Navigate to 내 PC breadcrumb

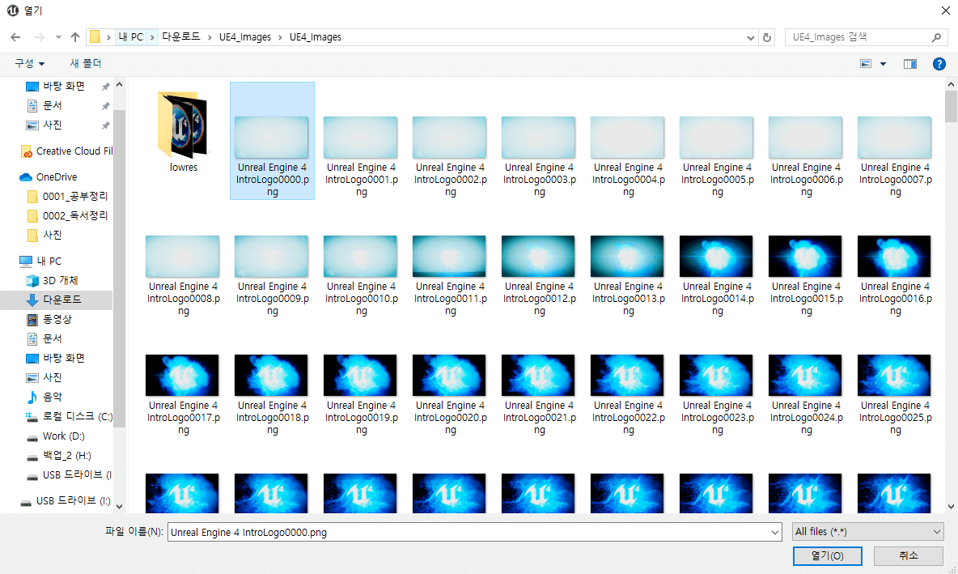click(131, 37)
